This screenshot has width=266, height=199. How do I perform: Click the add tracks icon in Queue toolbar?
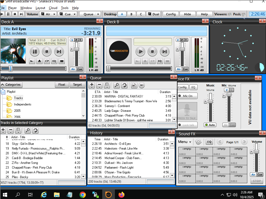coord(92,85)
